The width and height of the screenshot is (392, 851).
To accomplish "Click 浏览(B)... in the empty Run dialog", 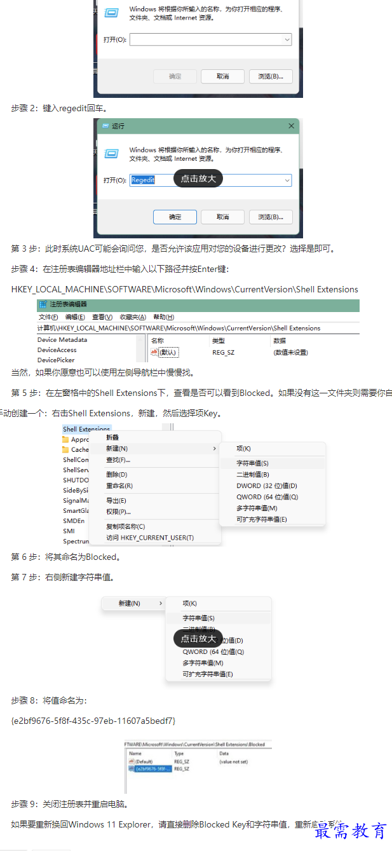I will click(x=271, y=76).
